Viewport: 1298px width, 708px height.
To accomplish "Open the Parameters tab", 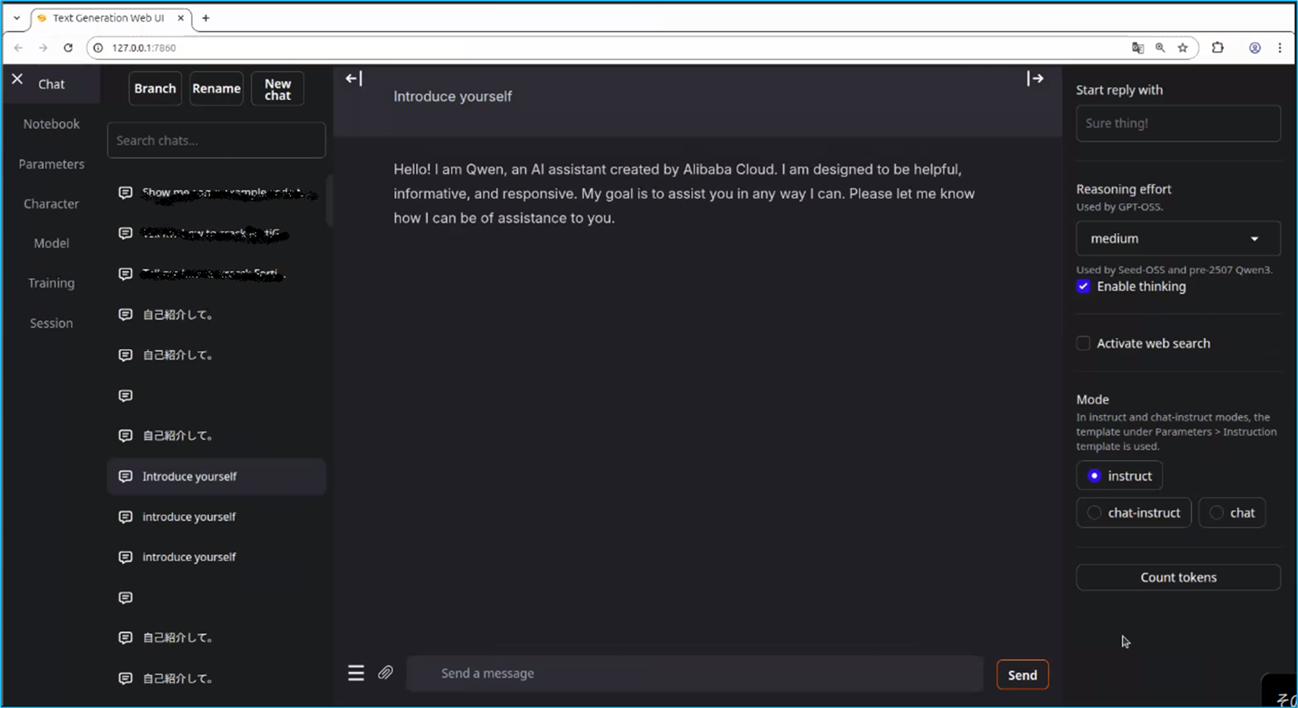I will [51, 164].
